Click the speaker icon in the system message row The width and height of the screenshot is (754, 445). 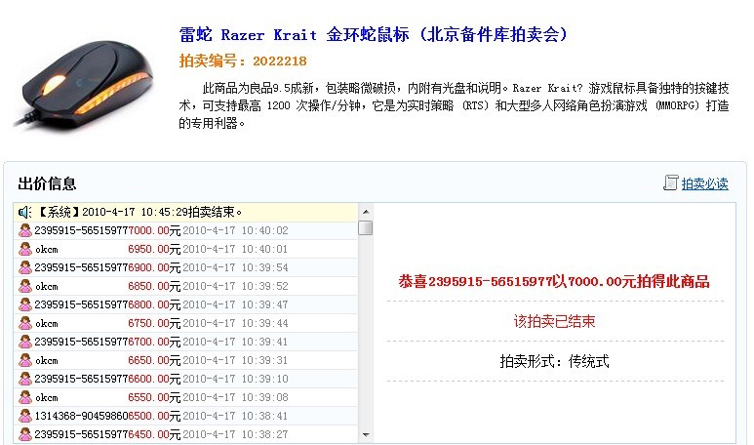click(x=24, y=212)
